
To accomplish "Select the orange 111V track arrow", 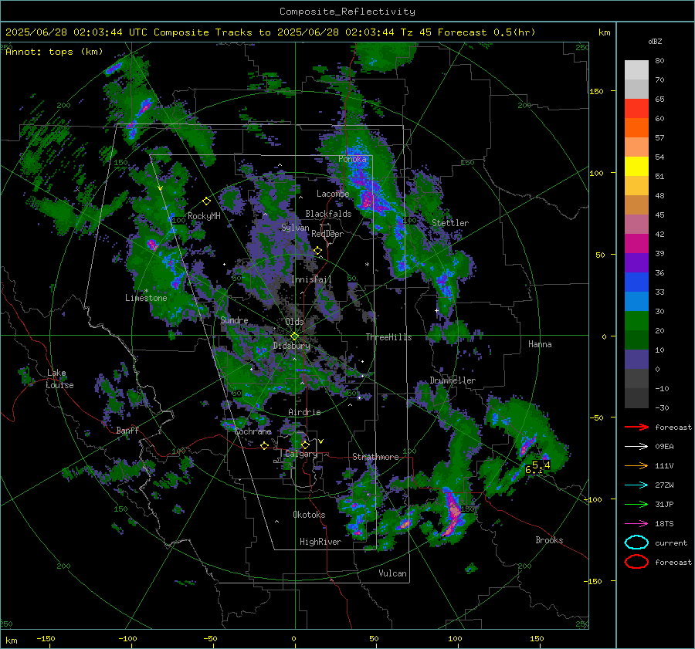I will pos(636,465).
